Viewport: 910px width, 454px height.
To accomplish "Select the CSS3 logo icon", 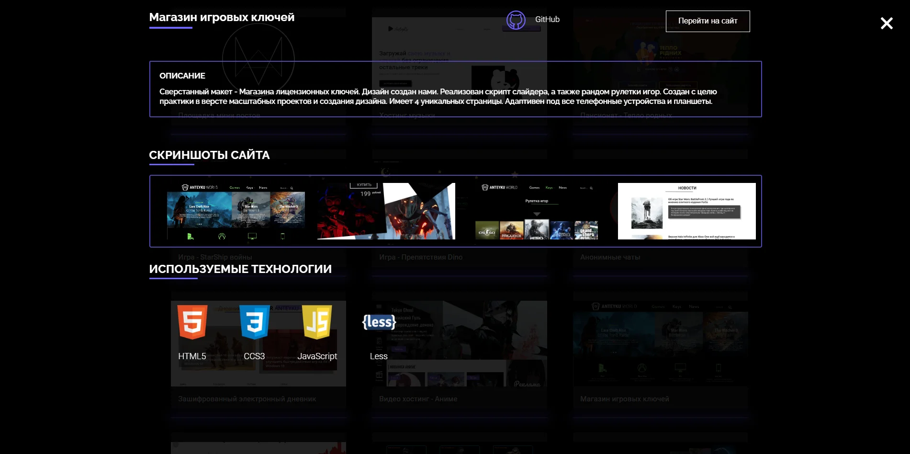I will coord(254,322).
